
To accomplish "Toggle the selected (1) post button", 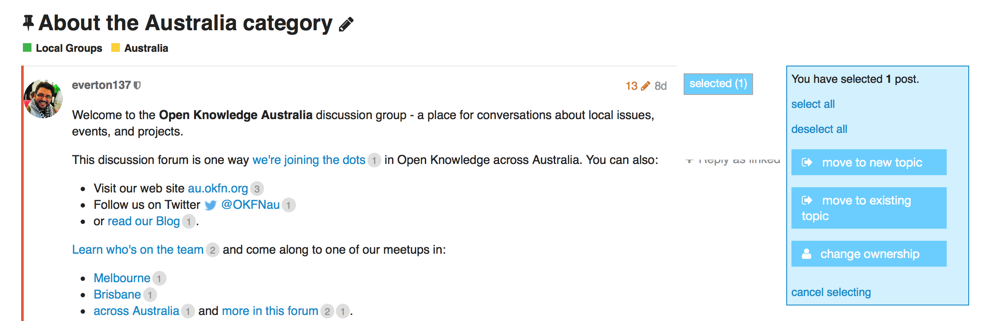I will (718, 84).
